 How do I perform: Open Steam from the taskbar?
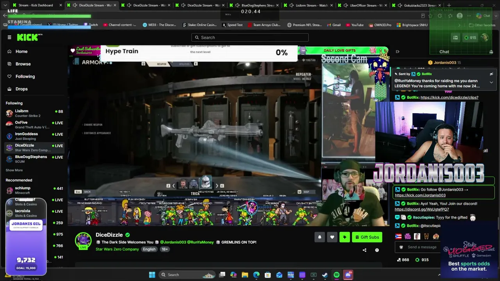pyautogui.click(x=325, y=275)
